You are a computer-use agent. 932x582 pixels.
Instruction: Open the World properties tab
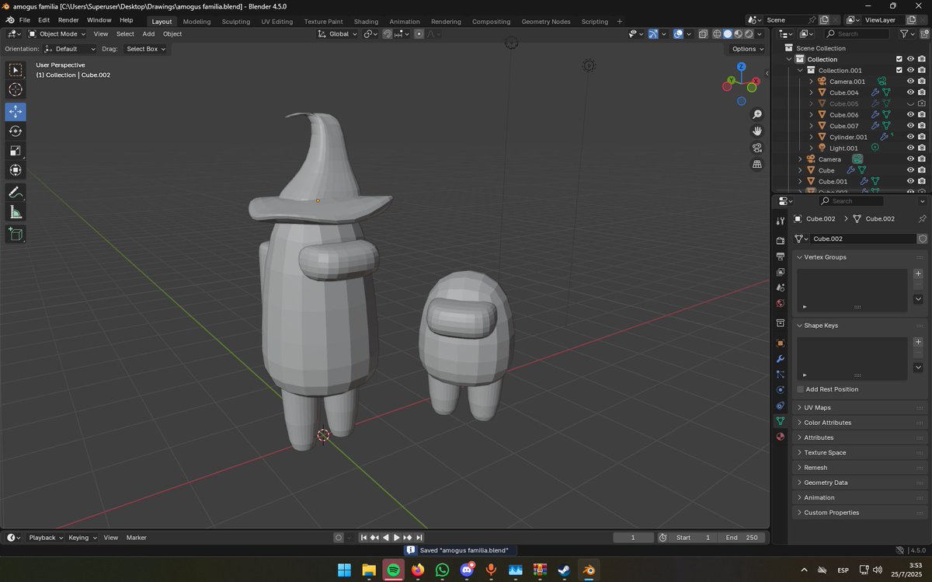click(x=781, y=303)
